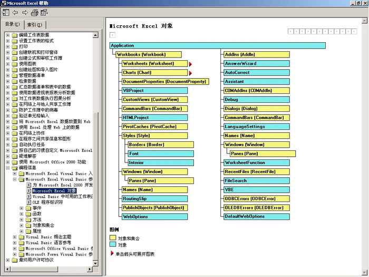Screen dimensions: 369x277
Task: Select the 目录 tab
Action: point(12,24)
